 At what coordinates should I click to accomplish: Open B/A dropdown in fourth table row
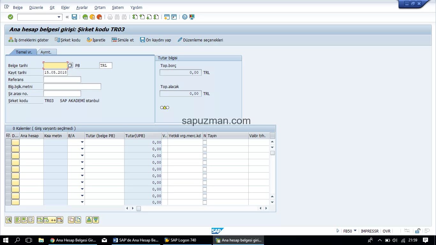[x=82, y=162]
